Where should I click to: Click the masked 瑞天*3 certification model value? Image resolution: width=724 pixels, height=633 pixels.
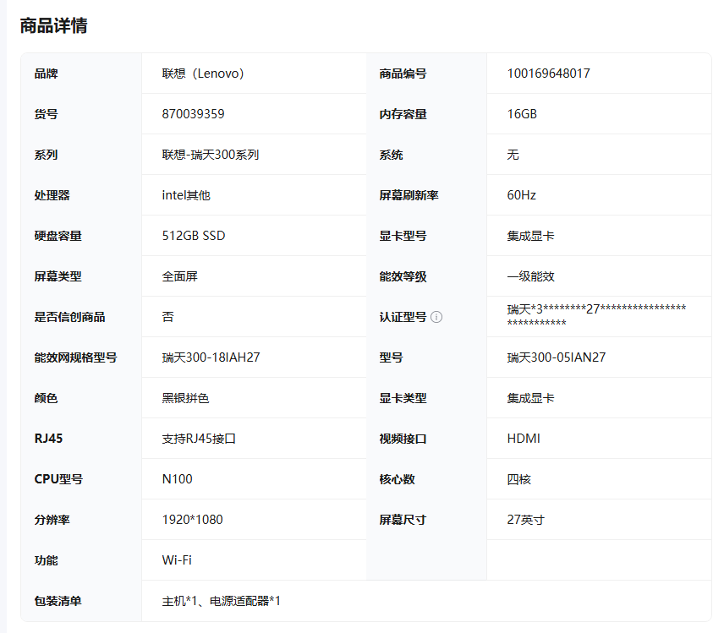coord(596,316)
